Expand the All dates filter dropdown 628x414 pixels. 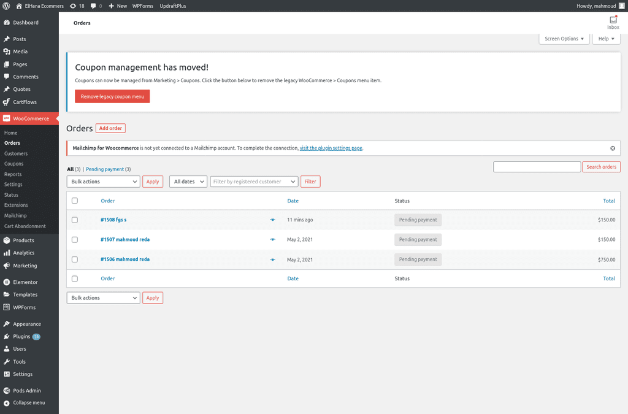(x=188, y=182)
